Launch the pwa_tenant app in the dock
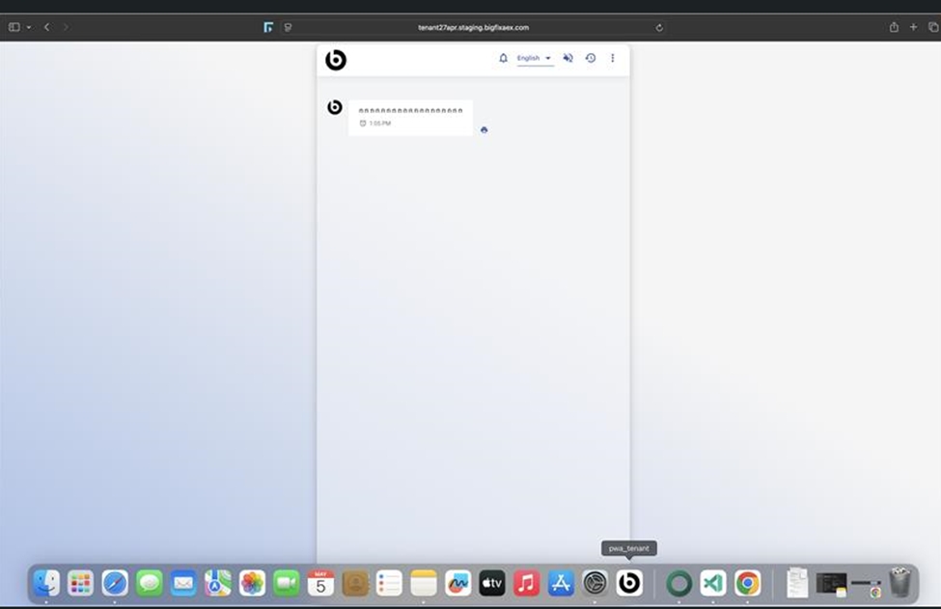This screenshot has height=609, width=941. 629,583
